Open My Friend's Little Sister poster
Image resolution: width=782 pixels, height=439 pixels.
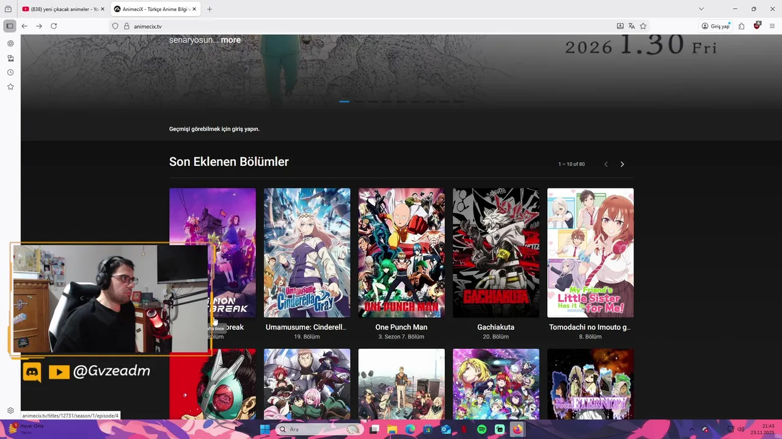click(590, 252)
